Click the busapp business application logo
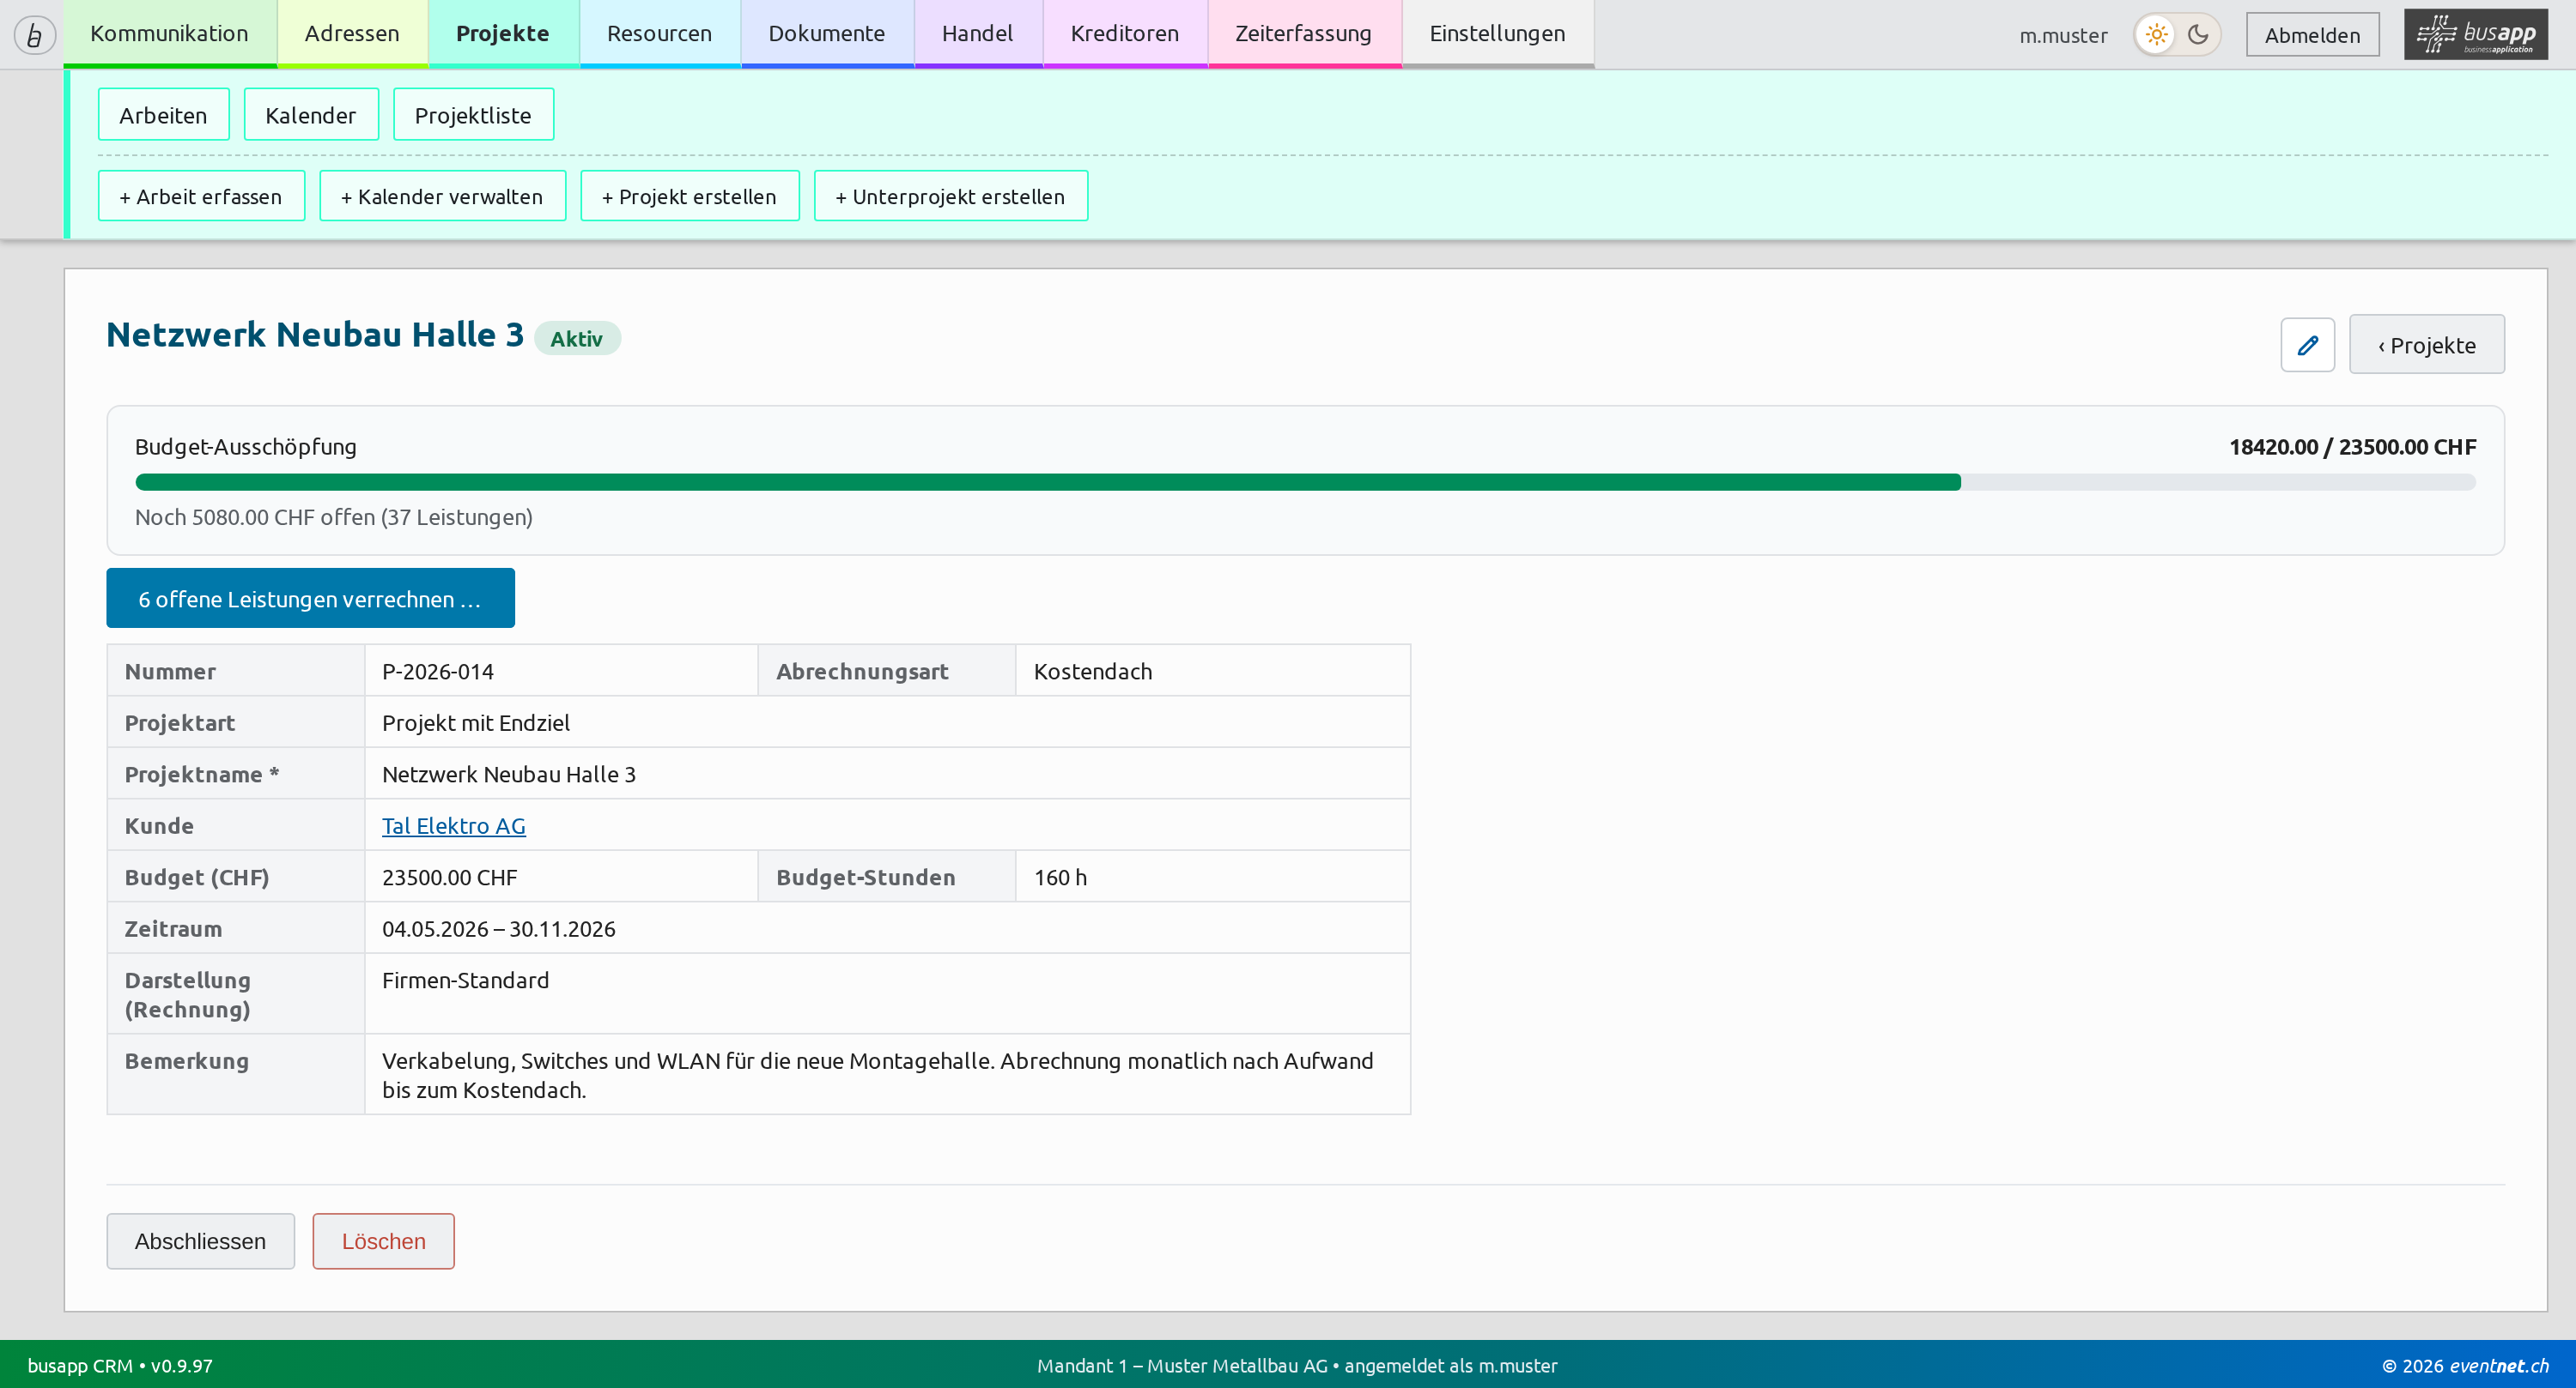This screenshot has height=1388, width=2576. click(2476, 34)
